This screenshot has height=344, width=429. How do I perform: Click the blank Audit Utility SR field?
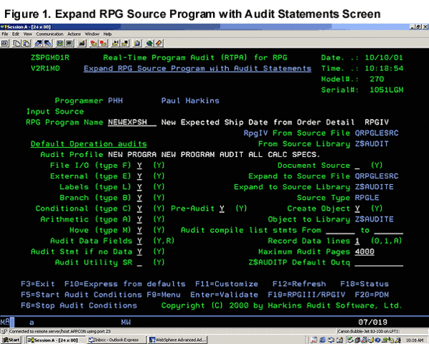140,263
